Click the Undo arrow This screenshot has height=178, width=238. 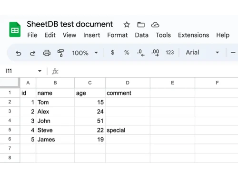(19, 53)
